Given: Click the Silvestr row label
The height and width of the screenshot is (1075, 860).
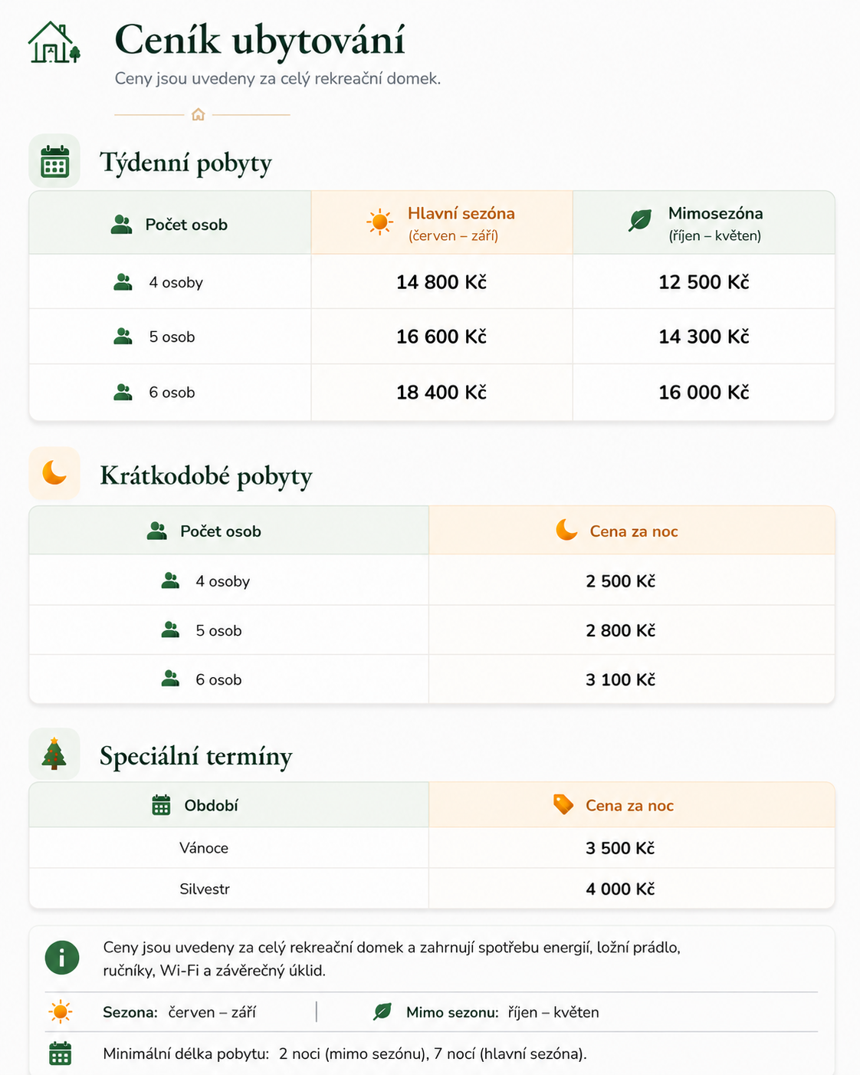Looking at the screenshot, I should [x=205, y=889].
